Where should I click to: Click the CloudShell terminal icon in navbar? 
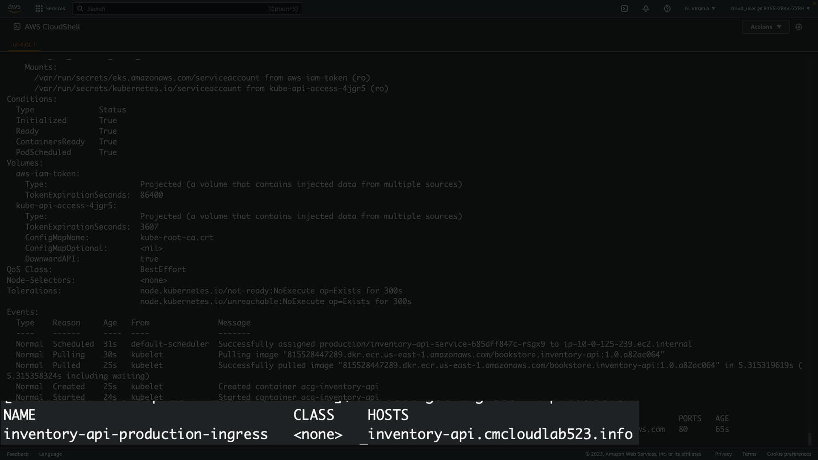[x=625, y=9]
